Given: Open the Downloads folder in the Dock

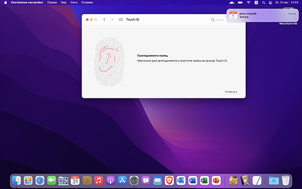Looking at the screenshot, I should coord(274,181).
